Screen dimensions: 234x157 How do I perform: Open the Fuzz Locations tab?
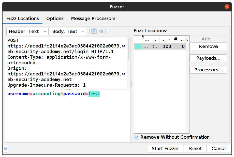(23, 18)
